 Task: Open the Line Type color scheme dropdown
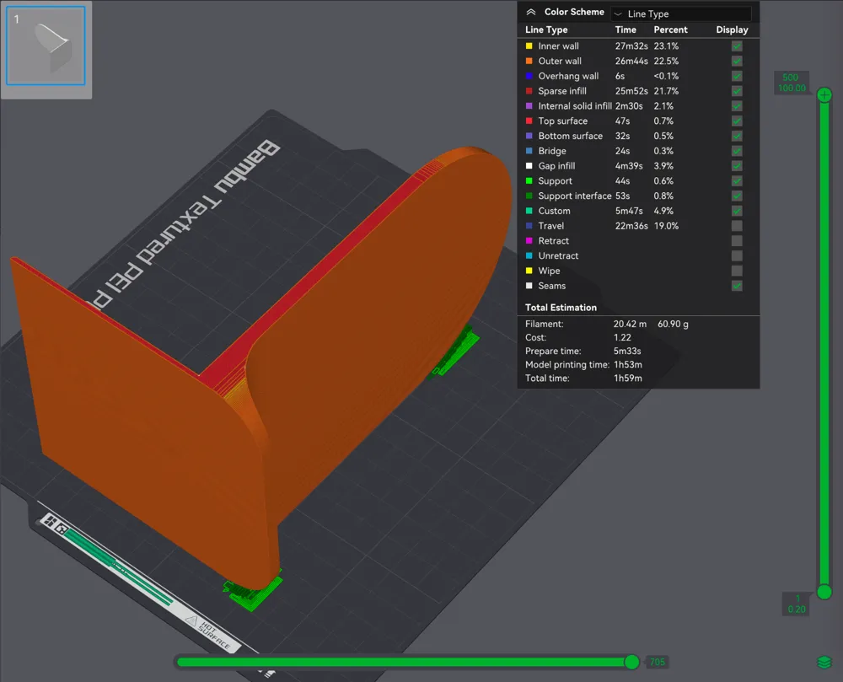681,13
